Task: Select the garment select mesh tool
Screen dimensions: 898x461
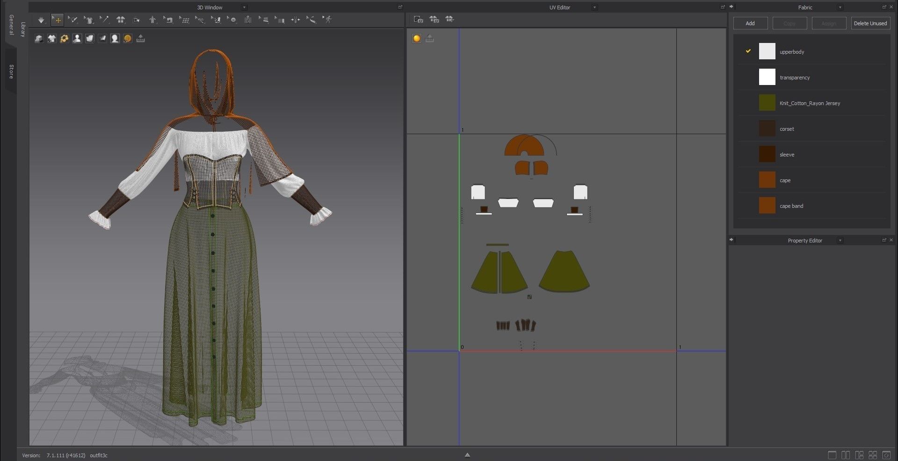Action: [x=88, y=20]
